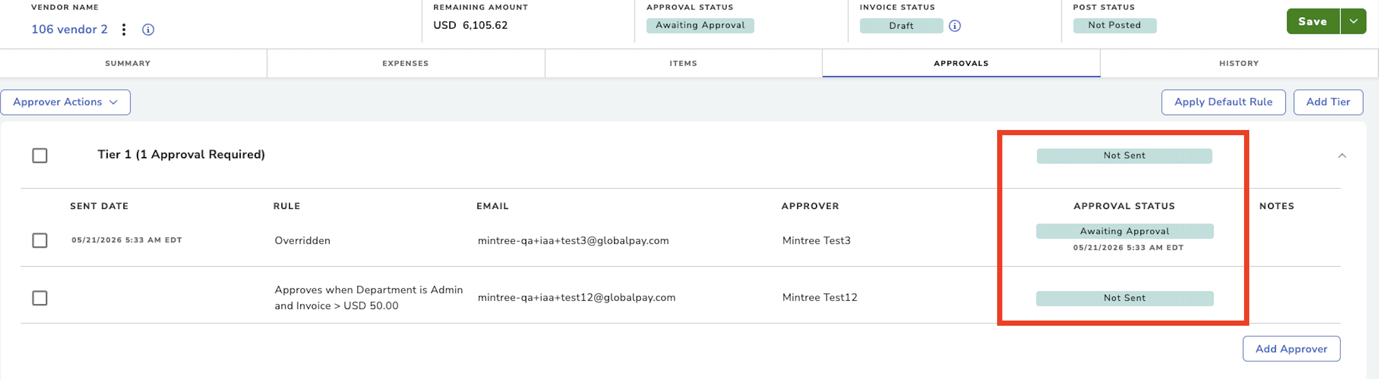Click the Approves when Department is Admin rule text

369,298
